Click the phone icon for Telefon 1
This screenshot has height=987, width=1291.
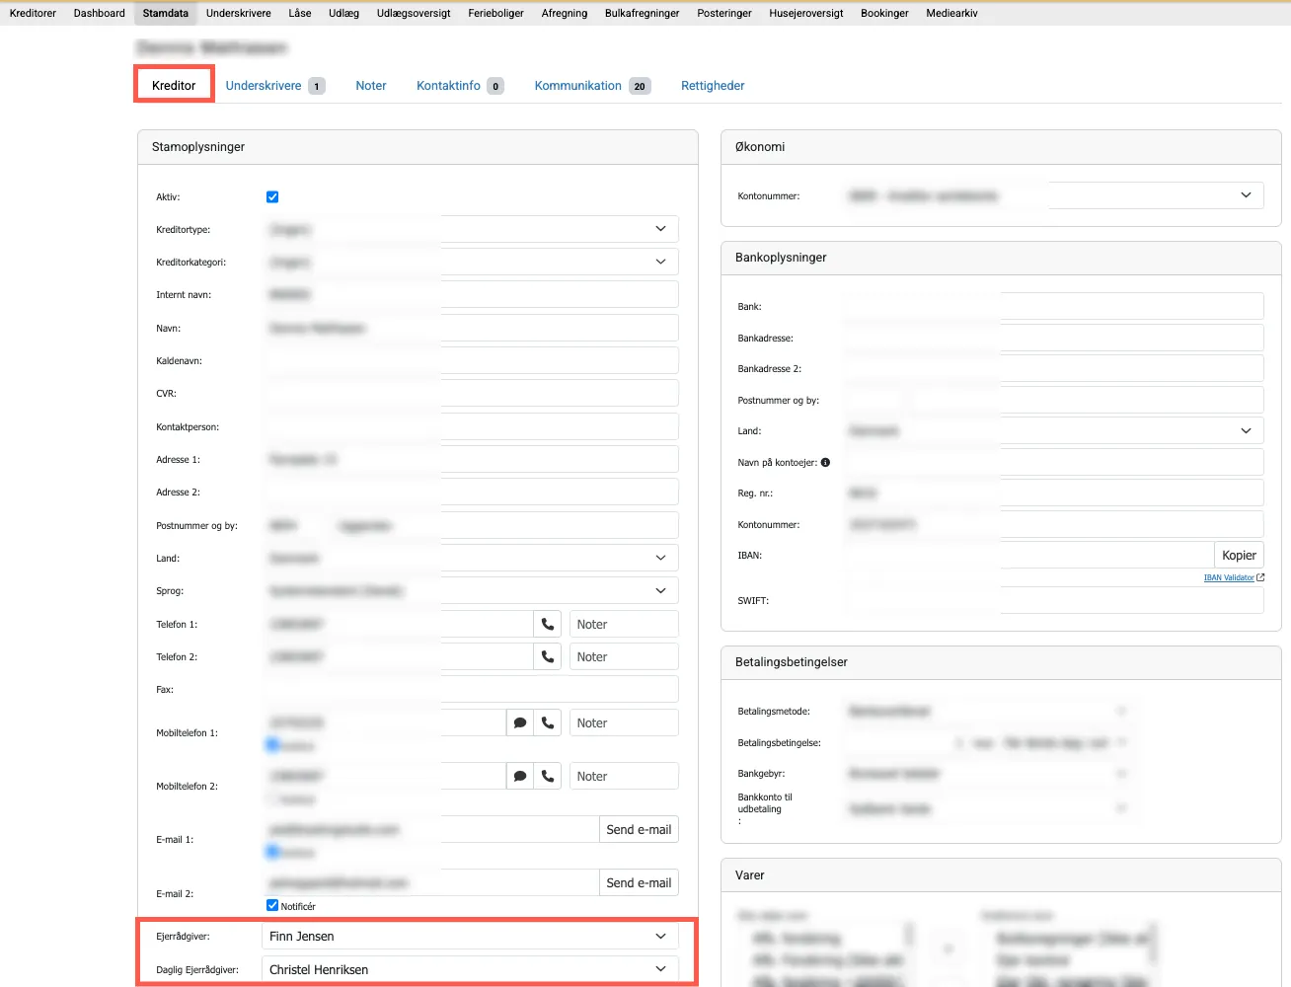coord(548,624)
